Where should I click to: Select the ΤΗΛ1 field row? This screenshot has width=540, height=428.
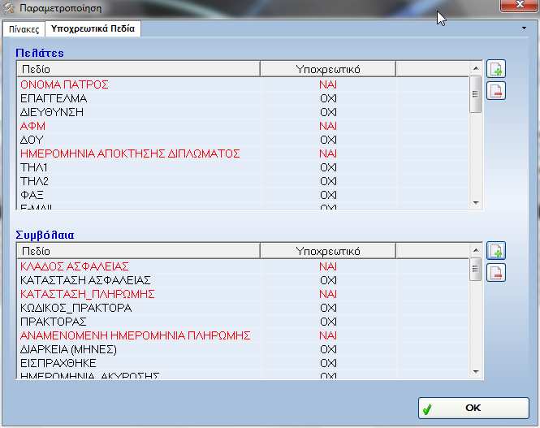[243, 167]
